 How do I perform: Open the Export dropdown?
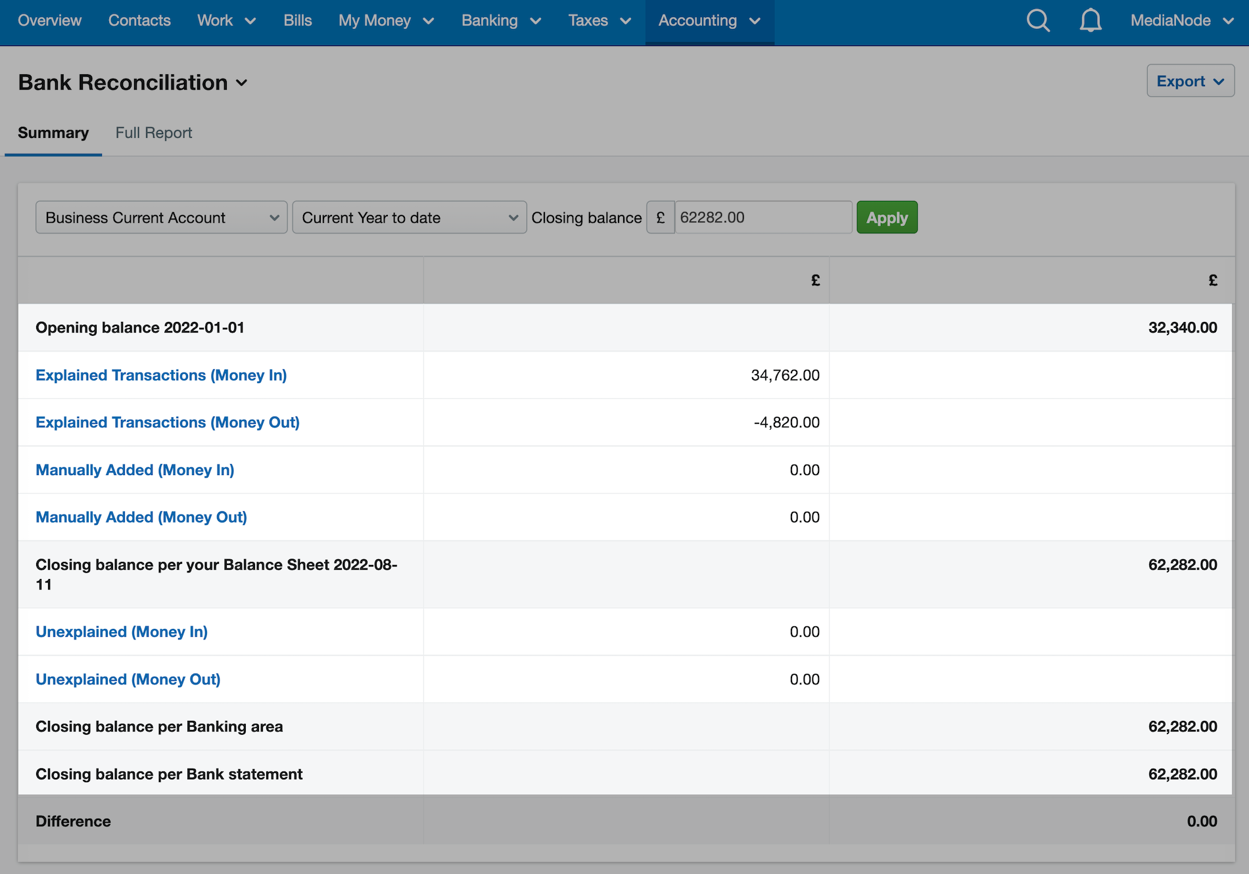point(1190,81)
